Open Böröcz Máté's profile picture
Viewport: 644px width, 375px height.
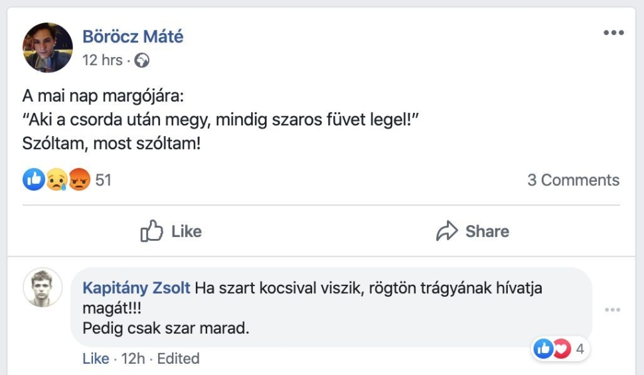(x=47, y=47)
